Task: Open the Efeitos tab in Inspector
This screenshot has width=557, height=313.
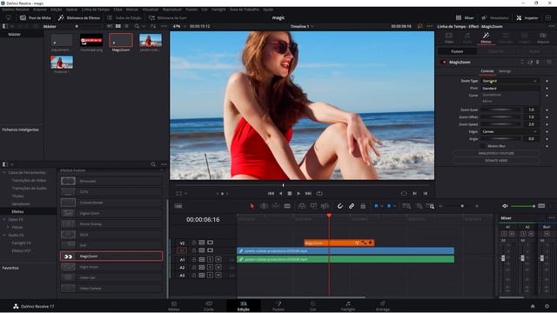Action: [486, 37]
